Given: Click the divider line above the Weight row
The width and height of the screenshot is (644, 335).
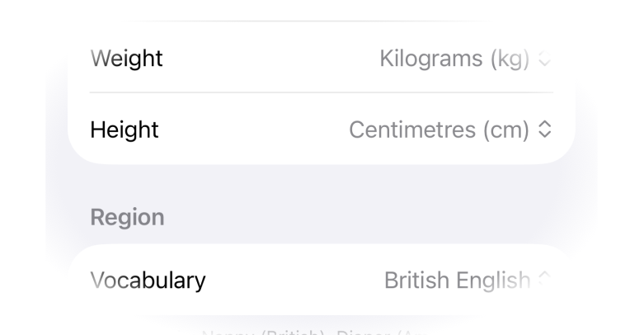Looking at the screenshot, I should (322, 21).
